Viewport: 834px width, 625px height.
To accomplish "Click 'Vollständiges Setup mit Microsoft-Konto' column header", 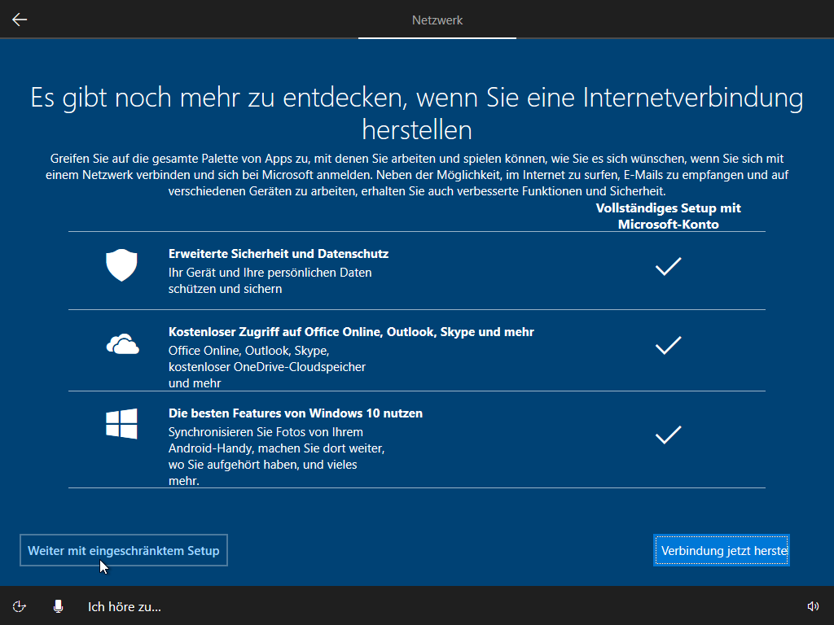I will point(668,216).
